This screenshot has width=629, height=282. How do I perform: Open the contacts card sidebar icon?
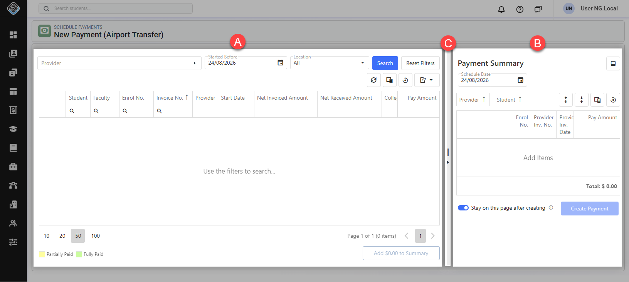click(13, 53)
